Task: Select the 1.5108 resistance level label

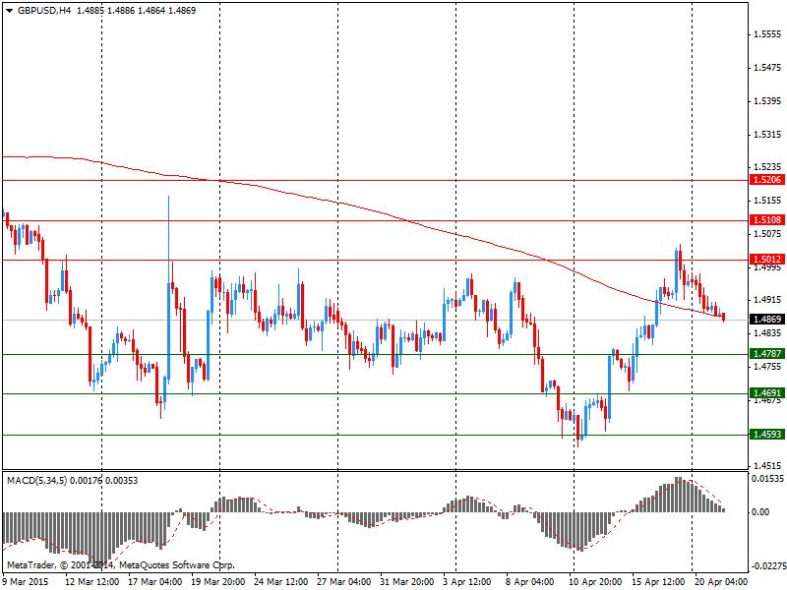Action: tap(767, 219)
